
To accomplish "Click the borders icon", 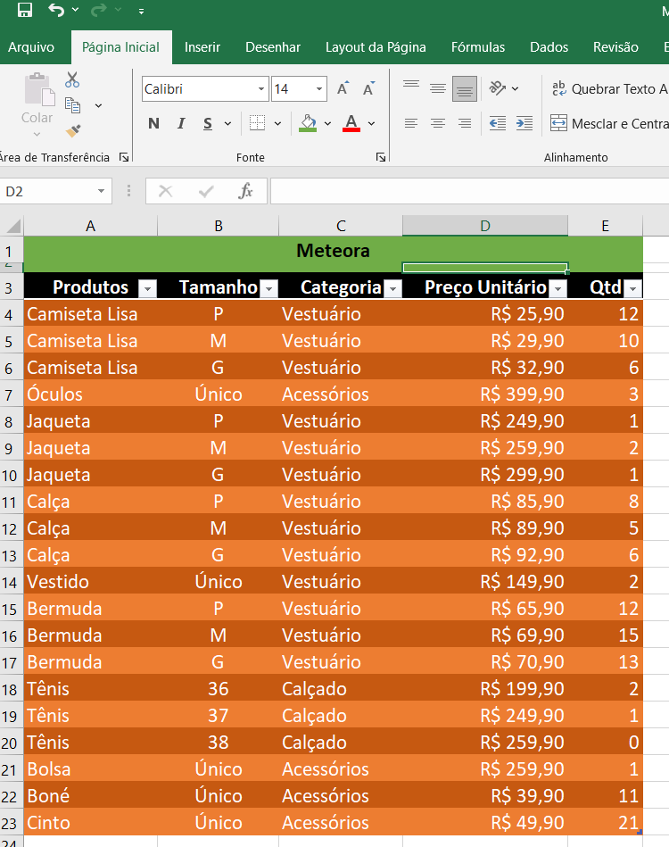I will tap(257, 123).
